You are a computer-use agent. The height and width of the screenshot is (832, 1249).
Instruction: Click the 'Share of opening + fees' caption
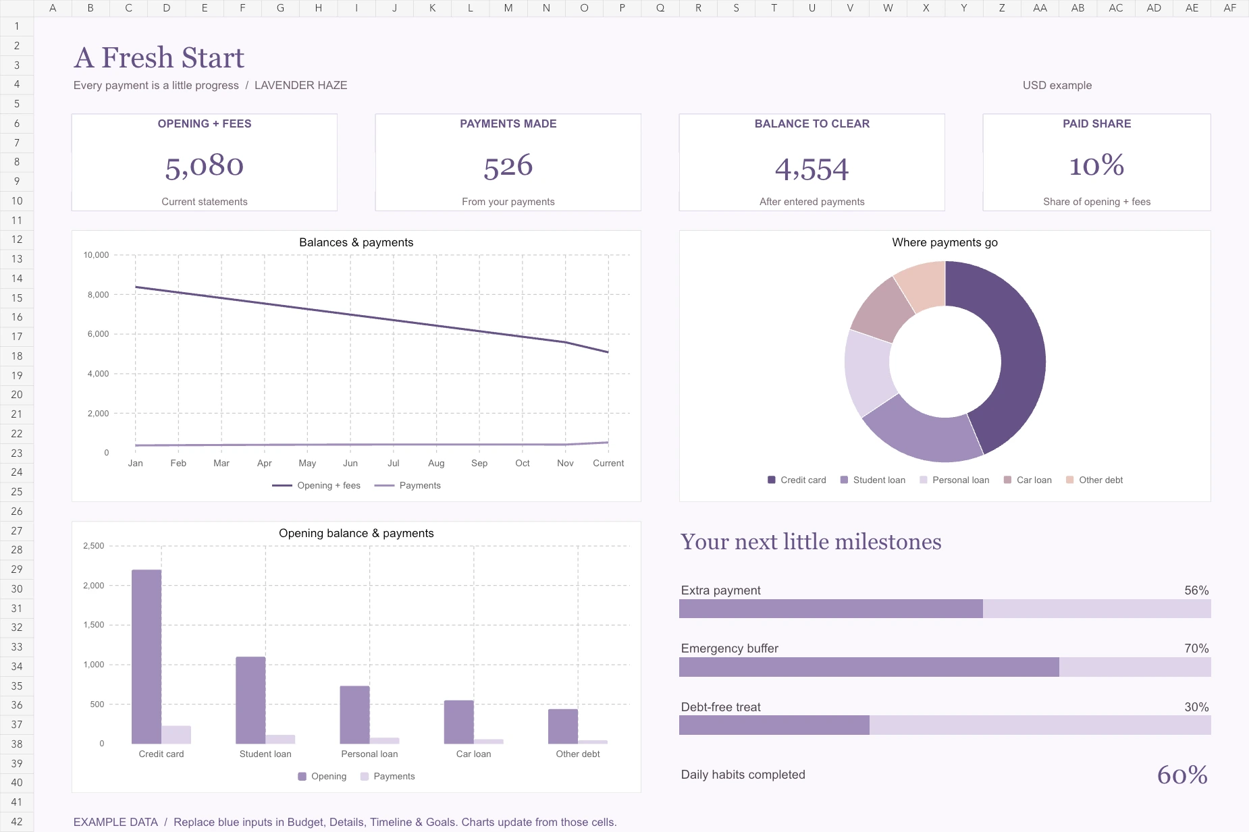[1097, 201]
